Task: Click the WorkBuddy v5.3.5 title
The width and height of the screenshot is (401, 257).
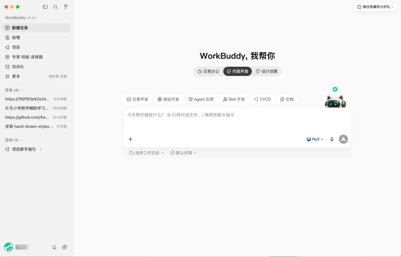Action: tap(20, 18)
